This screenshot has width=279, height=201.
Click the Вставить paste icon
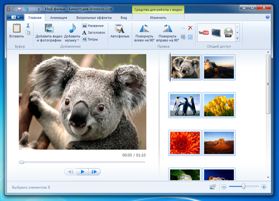tap(17, 28)
